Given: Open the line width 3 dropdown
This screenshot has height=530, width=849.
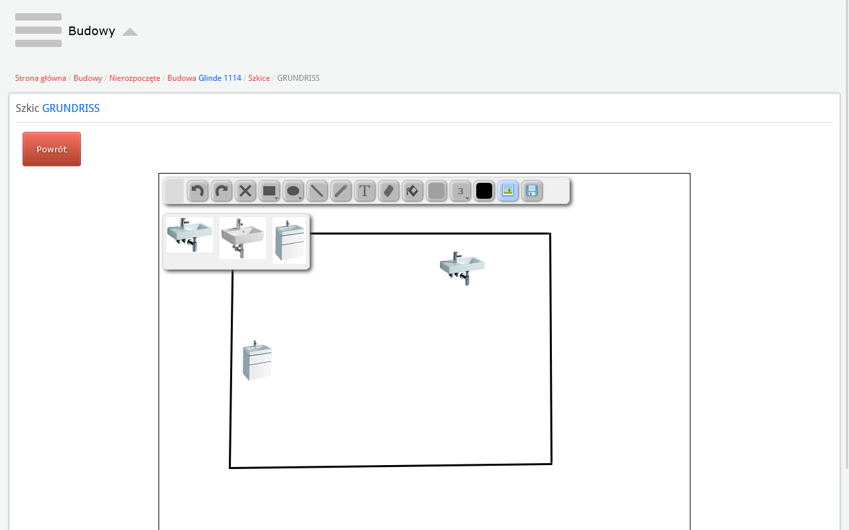Looking at the screenshot, I should pyautogui.click(x=460, y=191).
